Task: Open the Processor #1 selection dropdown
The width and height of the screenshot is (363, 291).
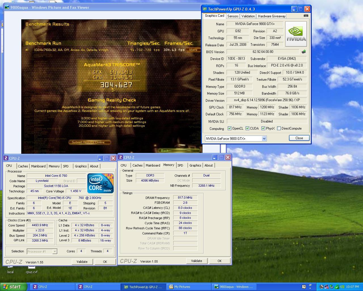Action: (55, 251)
